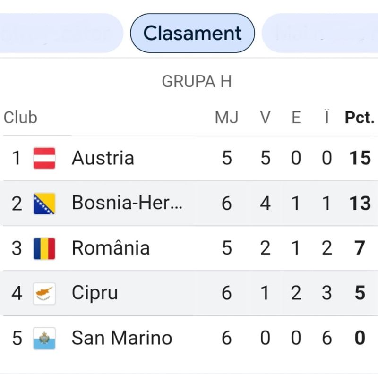Click the Pct. column header
Viewport: 378px width, 374px height.
tap(359, 118)
